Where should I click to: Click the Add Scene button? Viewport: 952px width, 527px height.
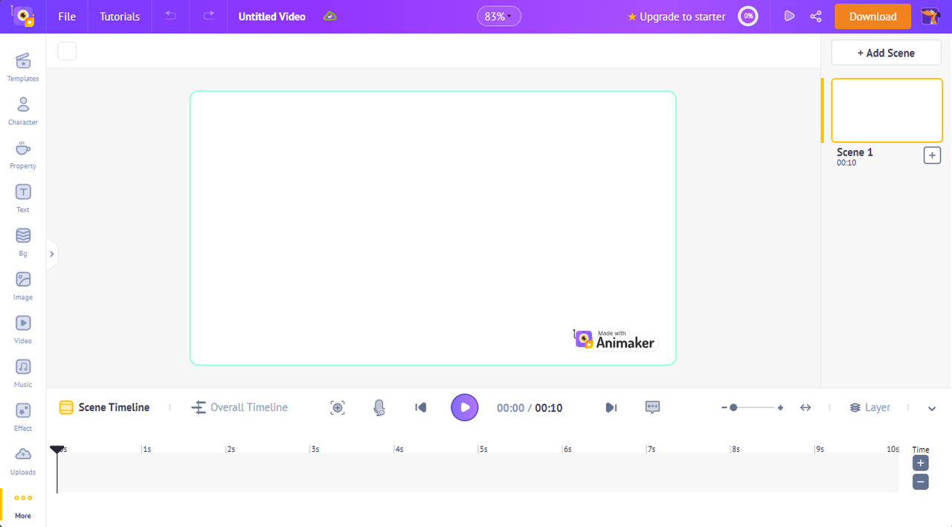pyautogui.click(x=887, y=53)
